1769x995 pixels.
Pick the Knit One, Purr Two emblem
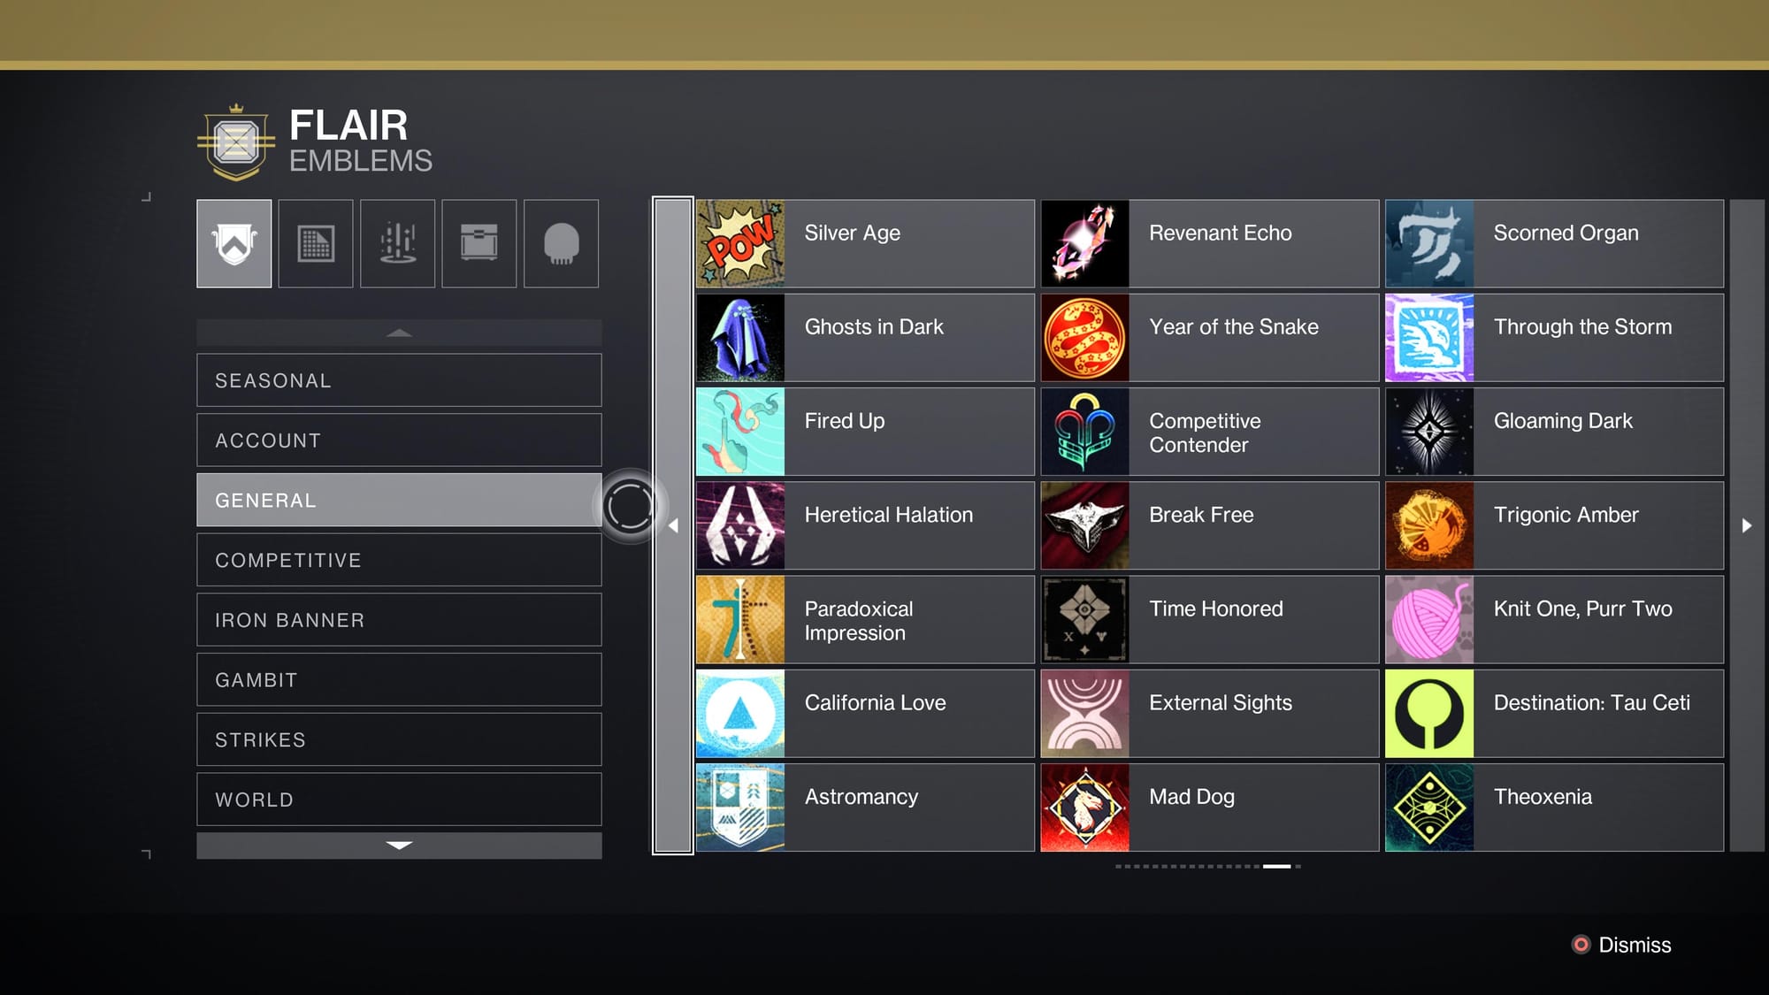pos(1554,620)
